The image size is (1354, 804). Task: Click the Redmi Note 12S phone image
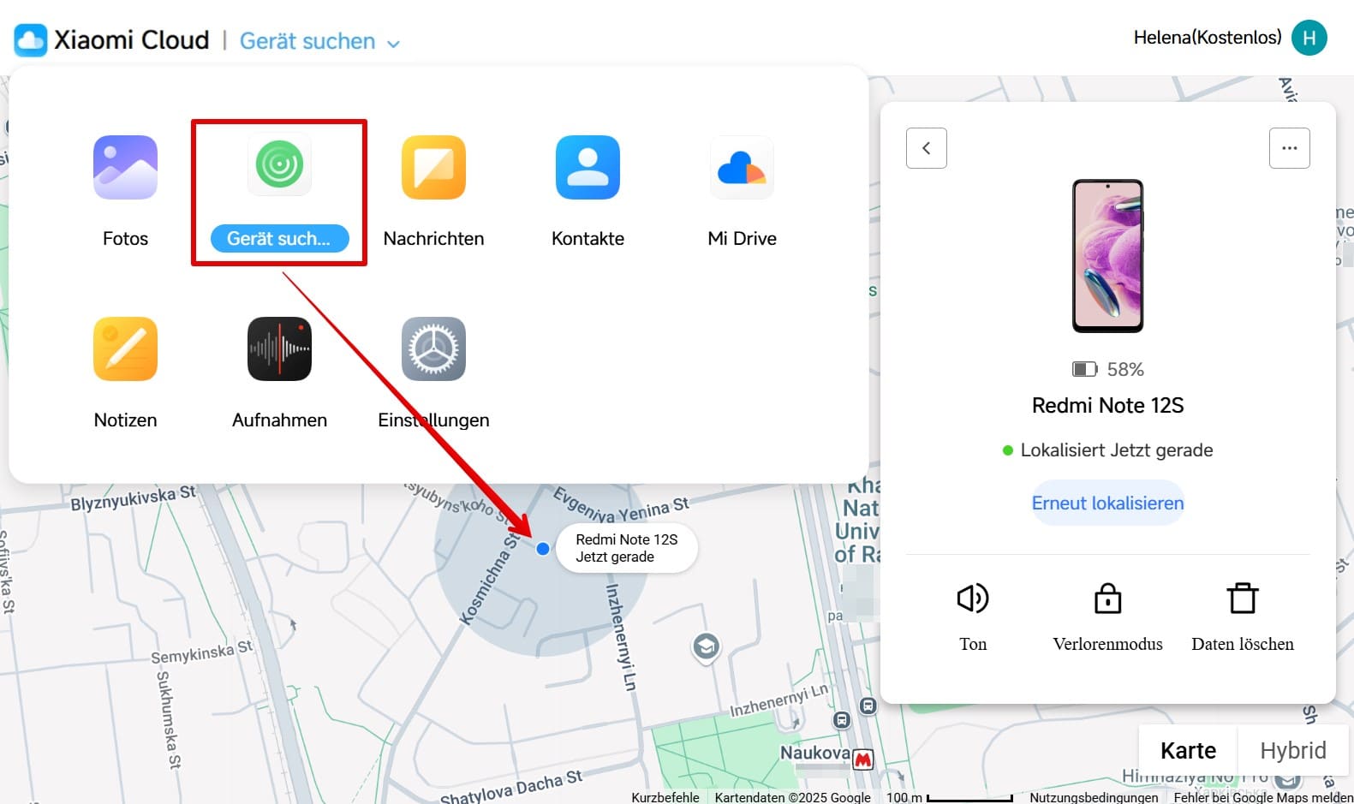click(1107, 256)
